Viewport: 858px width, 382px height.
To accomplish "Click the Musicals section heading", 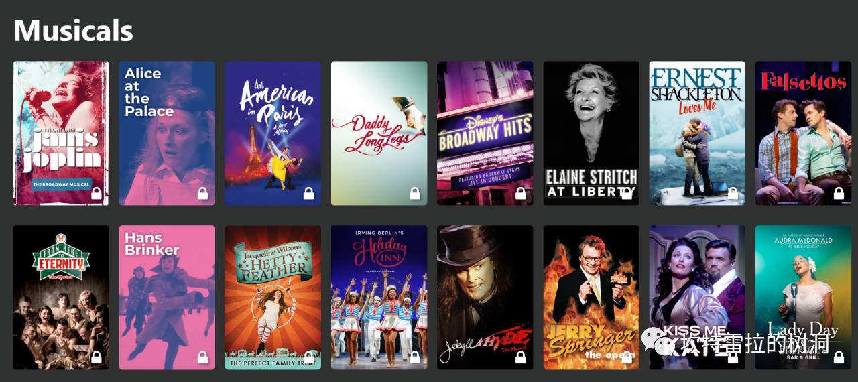I will pos(74,31).
